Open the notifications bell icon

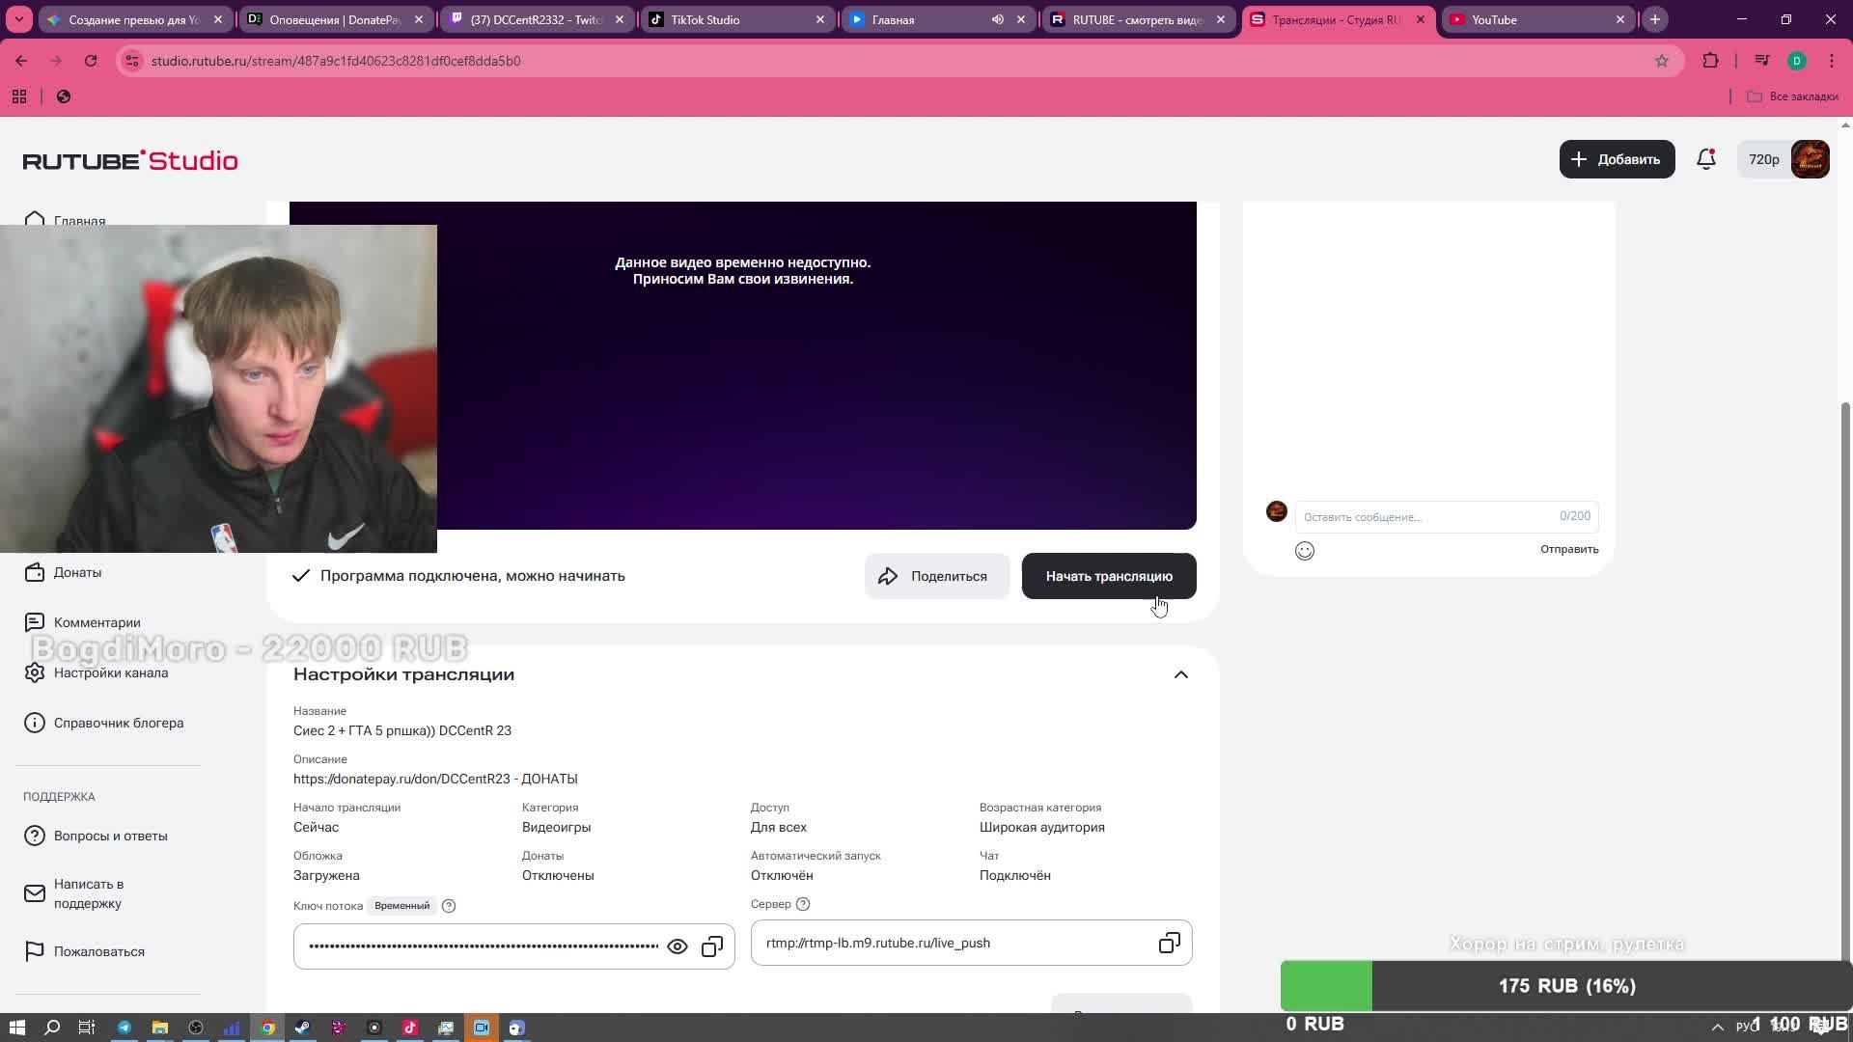pyautogui.click(x=1705, y=159)
